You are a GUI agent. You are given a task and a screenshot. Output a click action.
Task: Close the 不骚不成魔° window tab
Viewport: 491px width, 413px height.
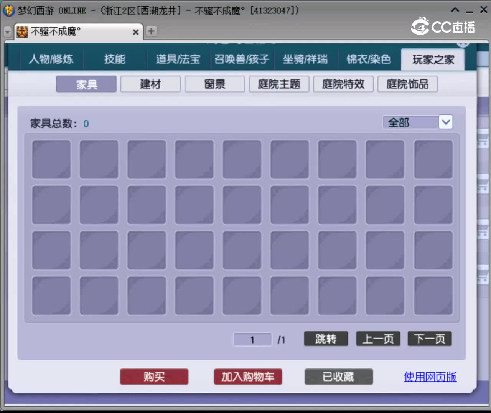(135, 32)
